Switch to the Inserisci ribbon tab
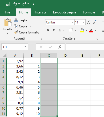The width and height of the screenshot is (104, 117). 40,12
